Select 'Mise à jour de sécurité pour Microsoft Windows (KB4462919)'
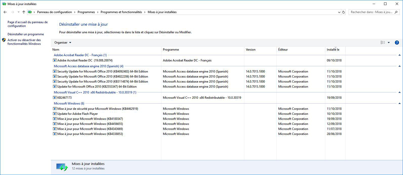Image resolution: width=403 pixels, height=175 pixels. coord(98,109)
